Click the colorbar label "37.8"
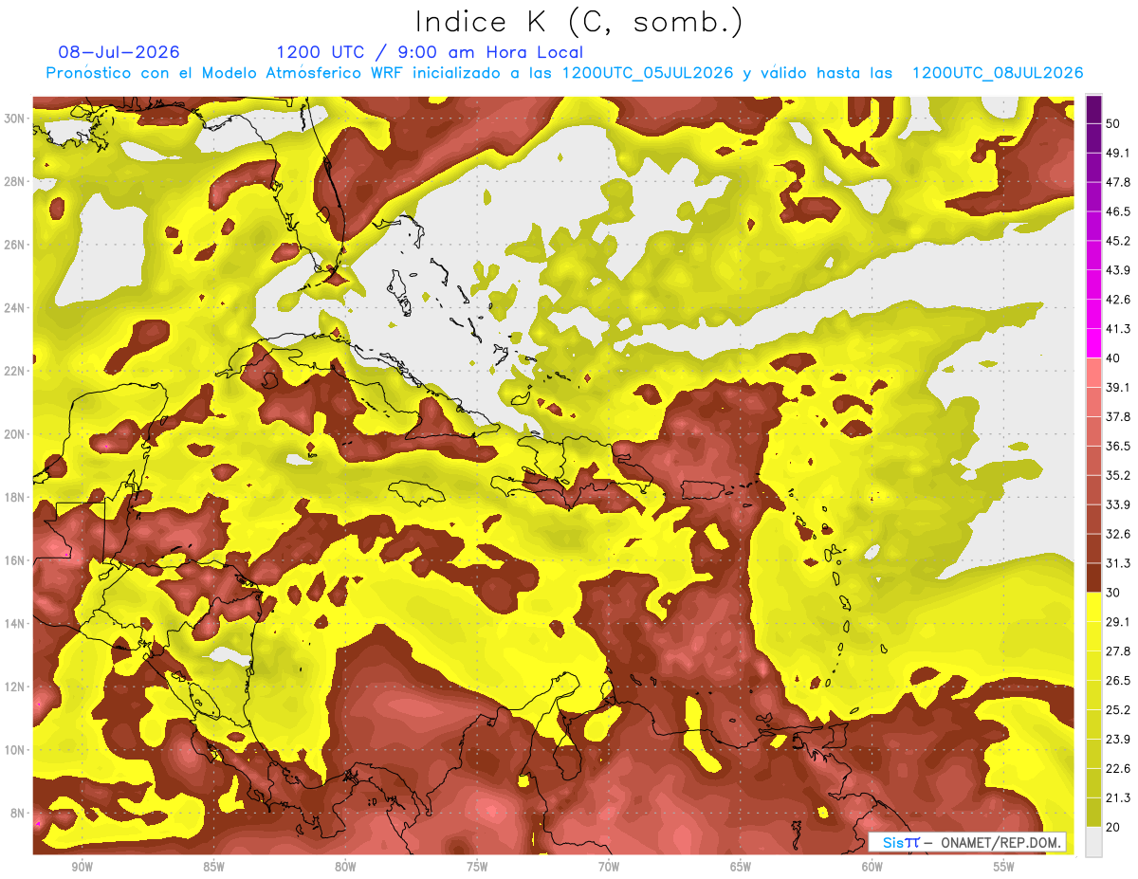Viewport: 1138px width, 879px height. click(x=1118, y=416)
